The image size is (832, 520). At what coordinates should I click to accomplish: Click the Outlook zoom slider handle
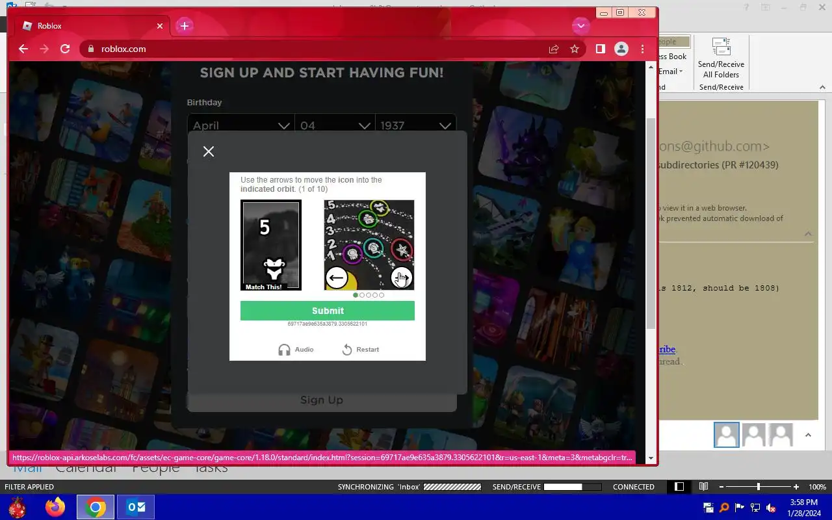[758, 487]
